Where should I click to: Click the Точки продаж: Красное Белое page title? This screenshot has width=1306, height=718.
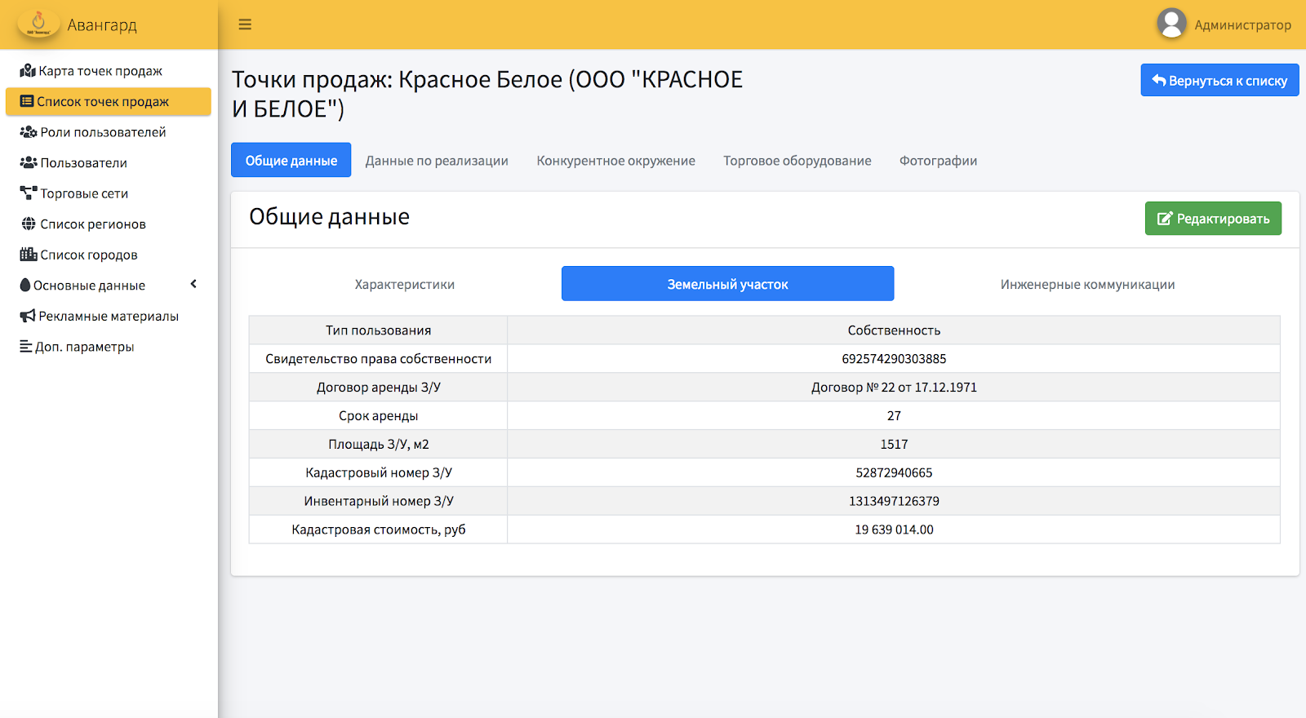click(x=487, y=94)
